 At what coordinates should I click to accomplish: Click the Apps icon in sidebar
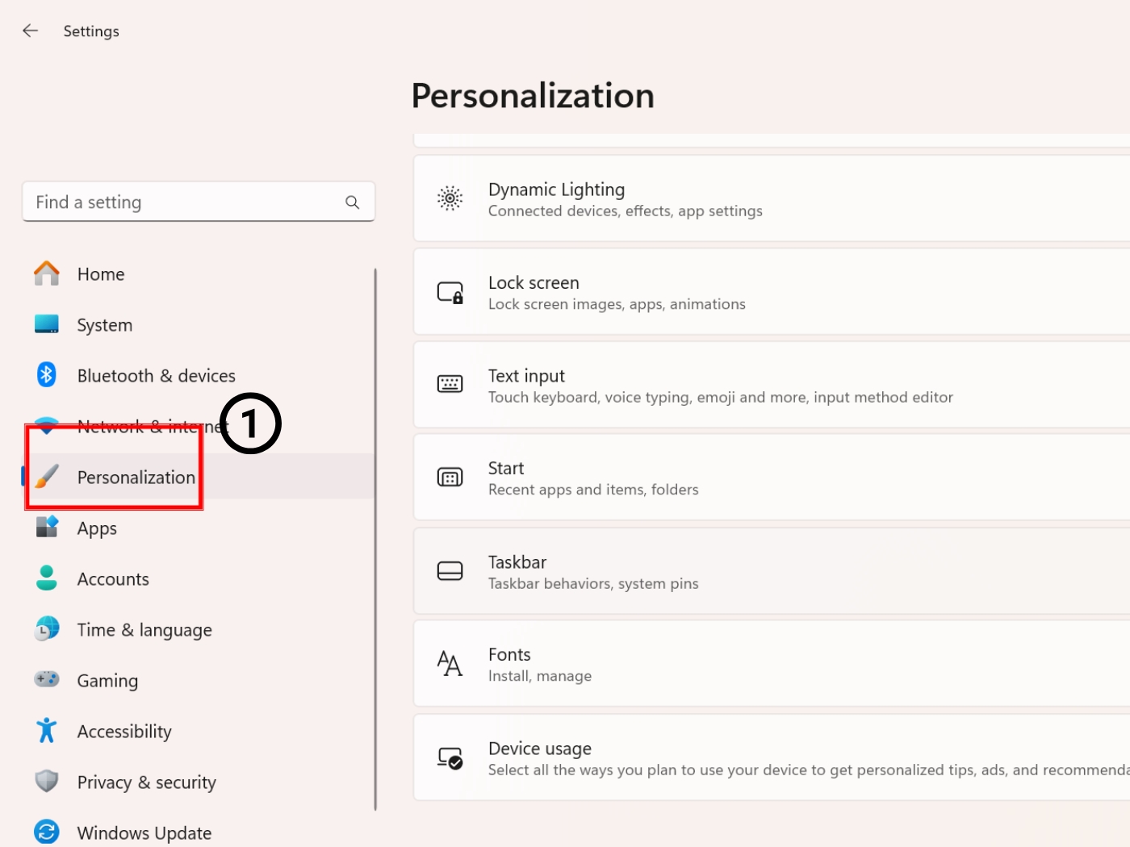(x=47, y=527)
